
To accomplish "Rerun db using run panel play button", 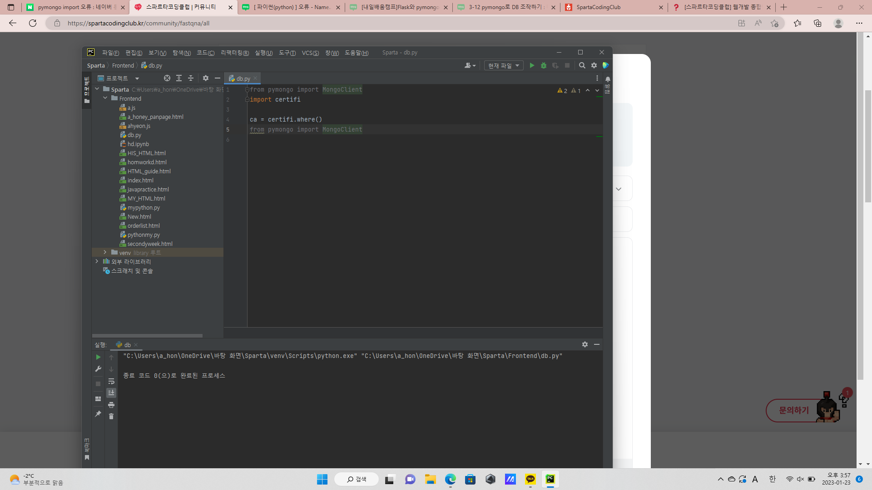I will coord(98,358).
